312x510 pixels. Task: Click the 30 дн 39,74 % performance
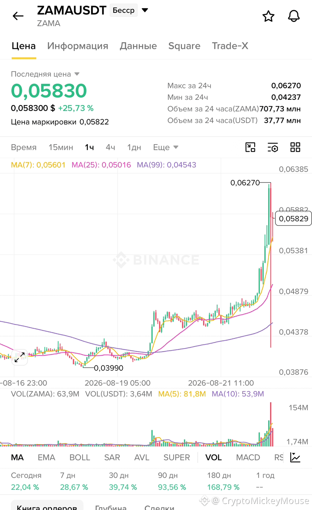123,481
